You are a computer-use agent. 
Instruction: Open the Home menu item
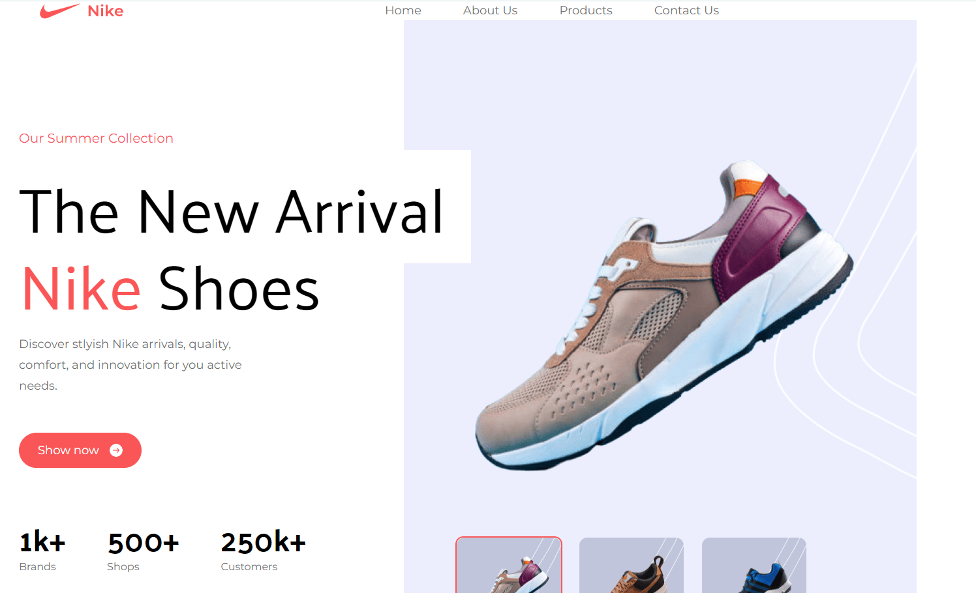(403, 10)
